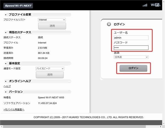Click 適用 button under 通信モード設定
The image size is (165, 128).
coord(50,75)
